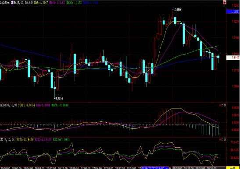Click the yellow DIFF value in MACD header
Screen dimensions: 240x169
pyautogui.click(x=26, y=105)
